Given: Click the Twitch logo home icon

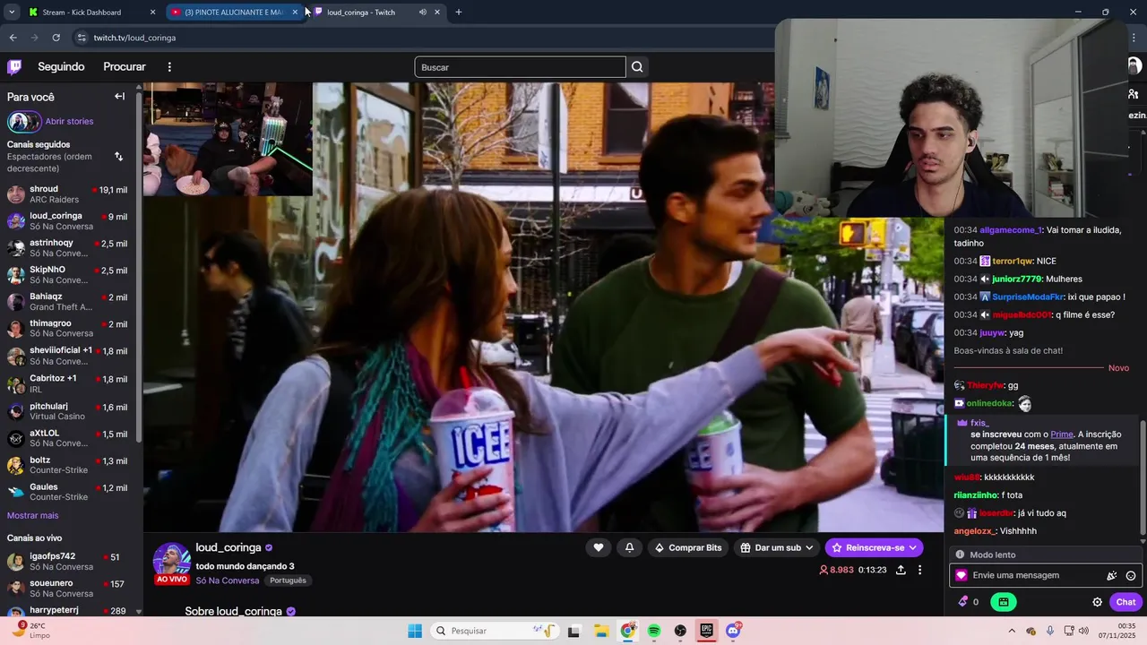Looking at the screenshot, I should click(x=14, y=67).
